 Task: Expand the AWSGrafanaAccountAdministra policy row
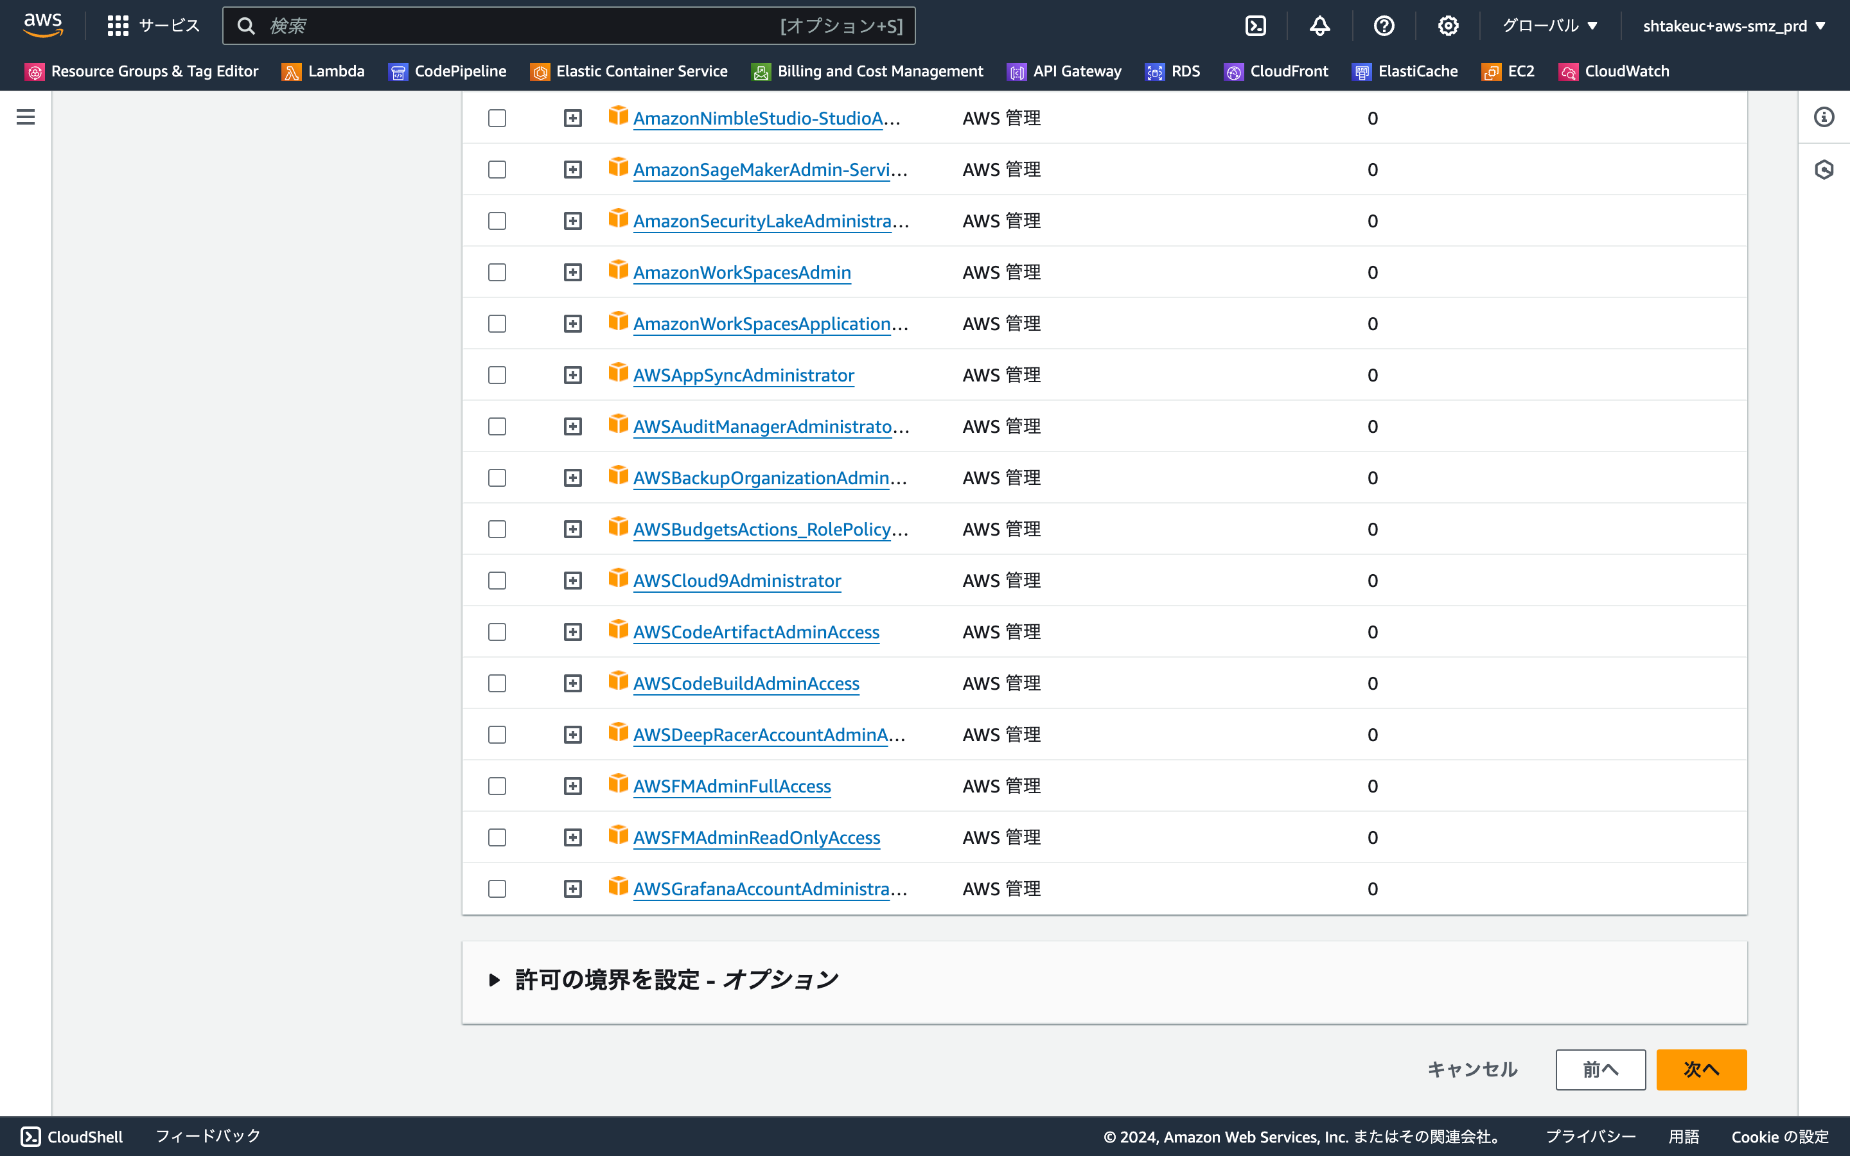pyautogui.click(x=572, y=889)
